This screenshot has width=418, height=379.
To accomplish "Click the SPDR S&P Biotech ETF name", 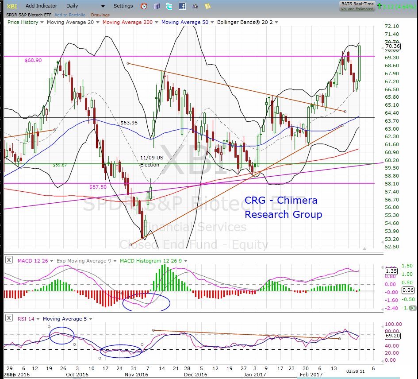I will (29, 15).
